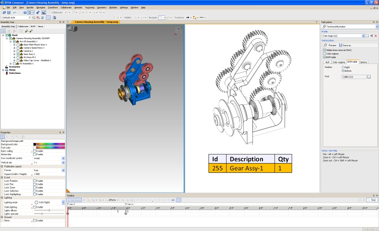Screen dimensions: 379x231
Task: Pin the Task panes panel
Action: click(x=374, y=22)
